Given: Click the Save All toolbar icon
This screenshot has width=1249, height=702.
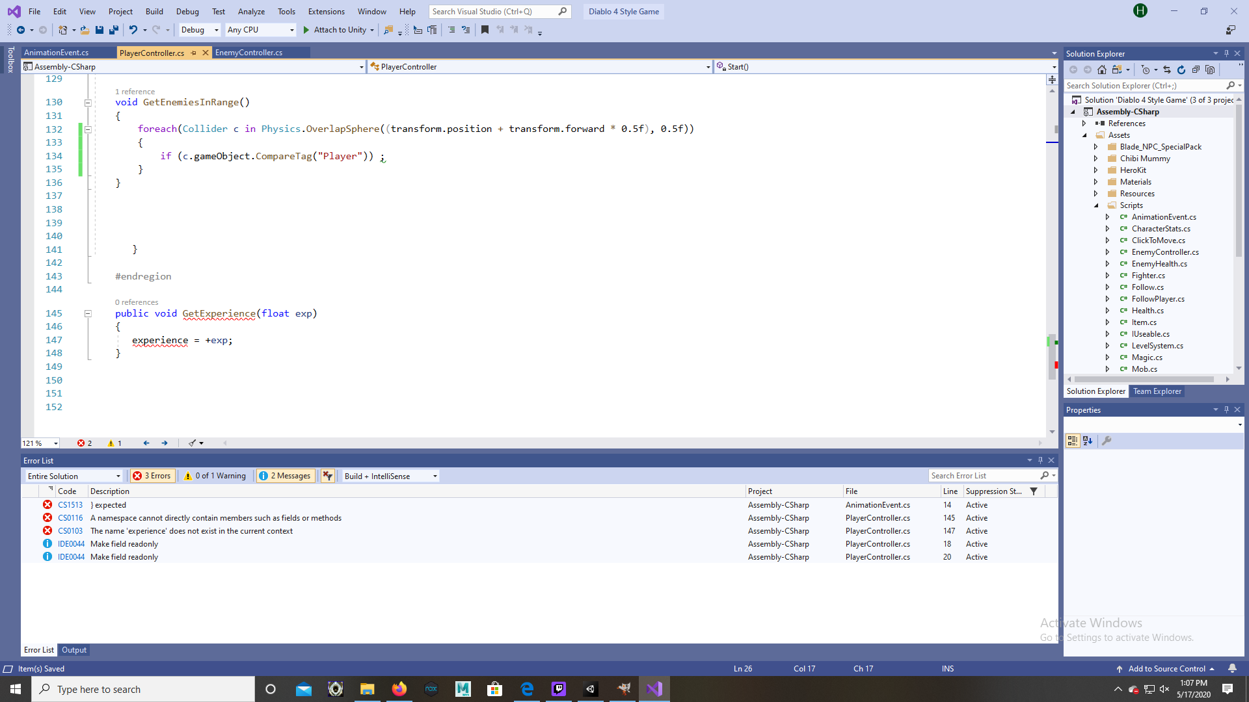Looking at the screenshot, I should (x=114, y=30).
